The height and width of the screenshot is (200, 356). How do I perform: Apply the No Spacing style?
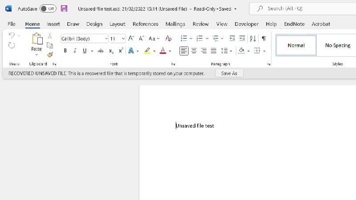(x=338, y=45)
